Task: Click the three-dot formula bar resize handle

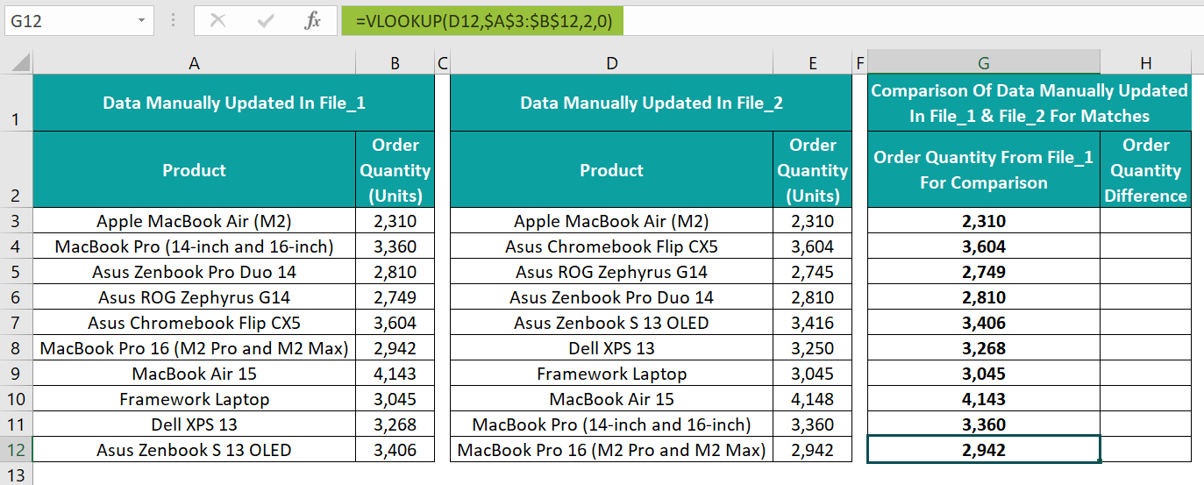Action: [173, 21]
